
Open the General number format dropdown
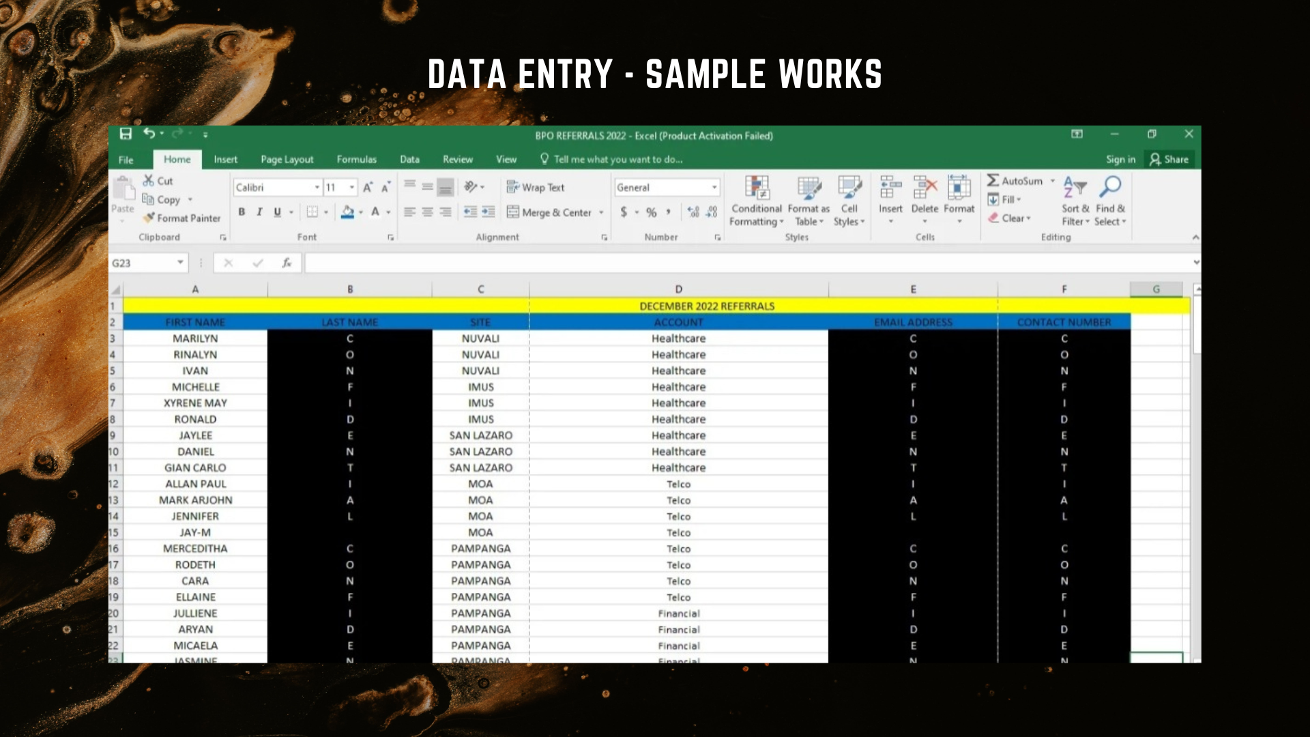pos(714,187)
